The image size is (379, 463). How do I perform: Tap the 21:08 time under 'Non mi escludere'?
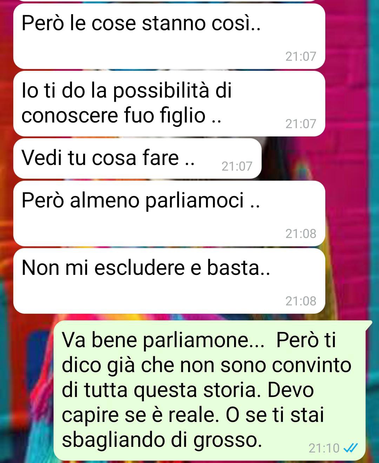301,301
